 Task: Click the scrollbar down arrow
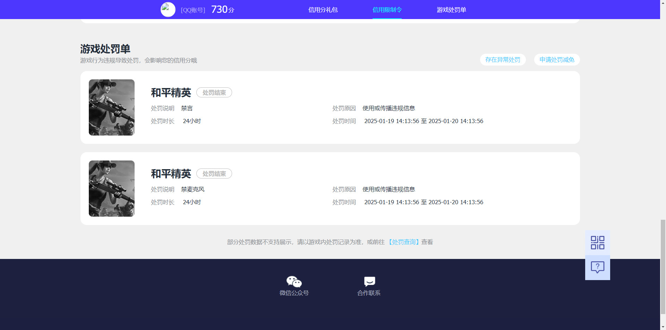(x=663, y=327)
